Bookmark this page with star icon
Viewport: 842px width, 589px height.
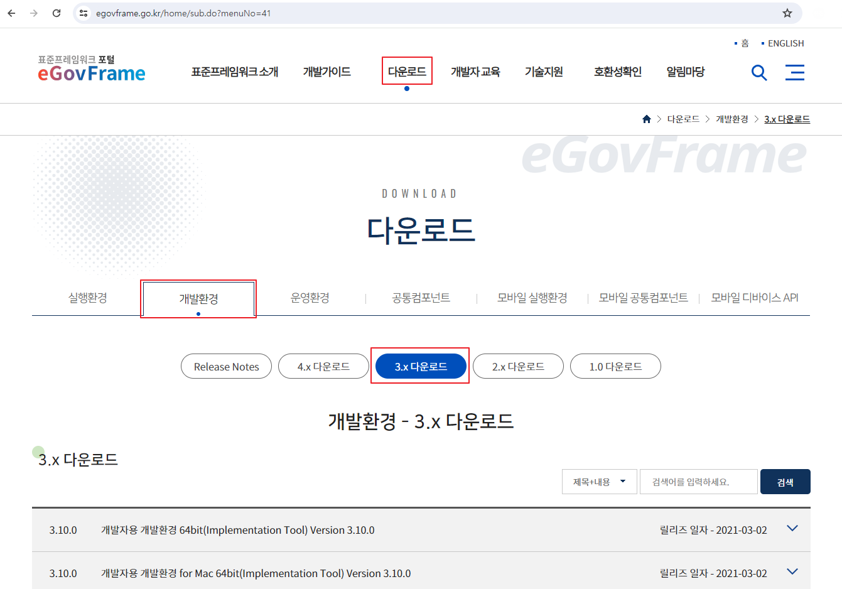787,13
